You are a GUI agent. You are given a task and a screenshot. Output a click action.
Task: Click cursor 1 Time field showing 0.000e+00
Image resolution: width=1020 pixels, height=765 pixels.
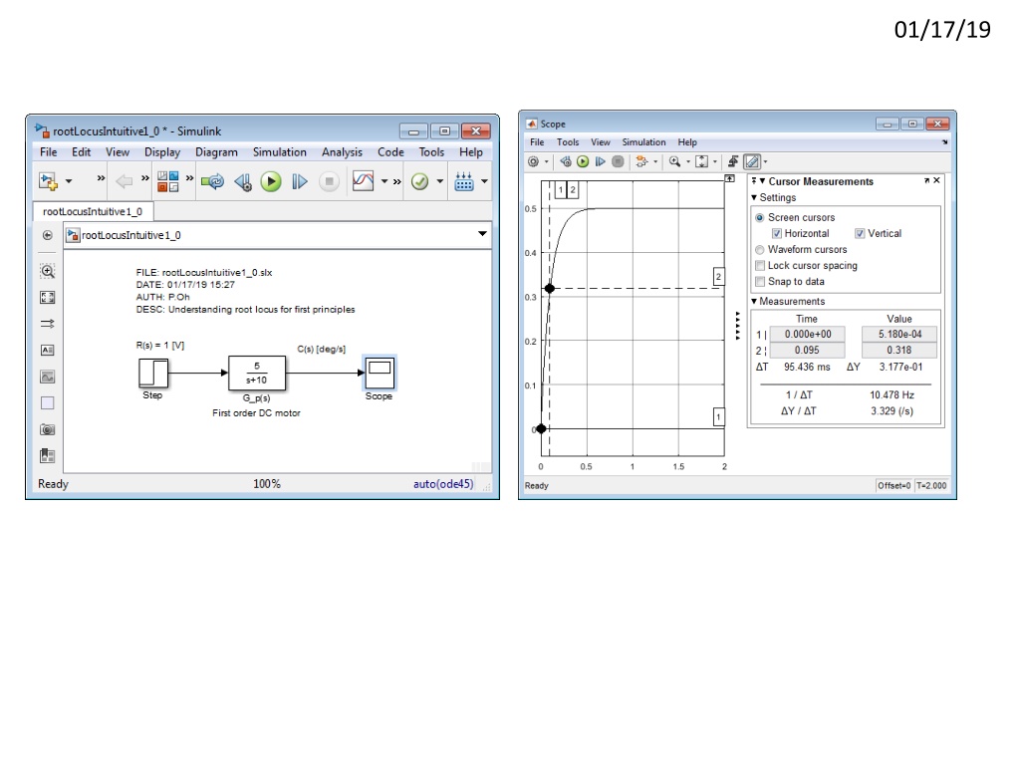807,335
